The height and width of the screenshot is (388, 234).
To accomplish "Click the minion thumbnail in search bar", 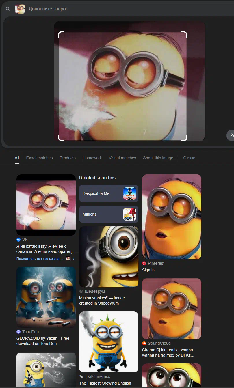I will (20, 9).
